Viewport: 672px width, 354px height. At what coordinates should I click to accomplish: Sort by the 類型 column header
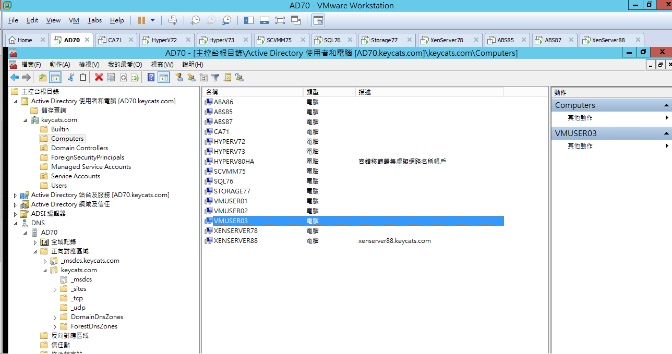[329, 92]
